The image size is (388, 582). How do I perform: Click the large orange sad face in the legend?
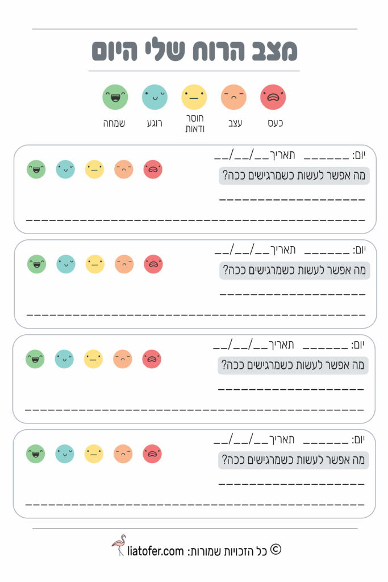point(233,97)
